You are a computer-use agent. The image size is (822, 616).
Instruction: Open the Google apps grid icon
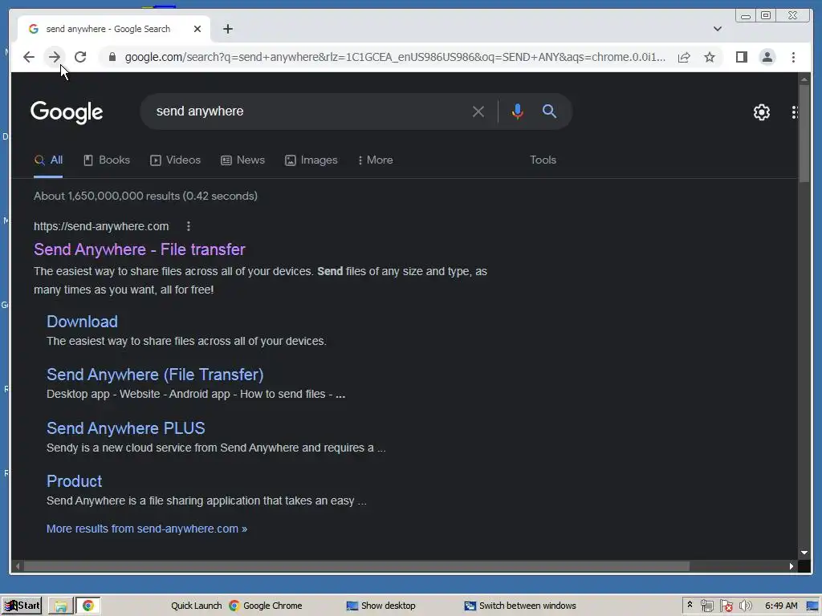click(795, 112)
